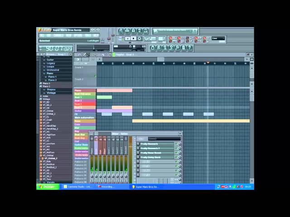
Task: Open the TOOLS menu
Action: (x=88, y=35)
